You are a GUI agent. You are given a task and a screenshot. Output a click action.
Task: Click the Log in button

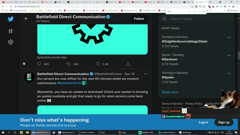203,122
